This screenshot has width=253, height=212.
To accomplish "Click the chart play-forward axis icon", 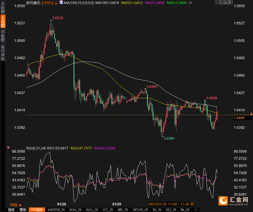I will point(226,2).
